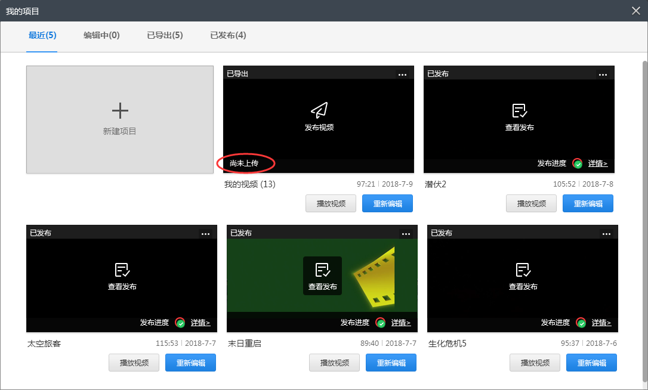648x390 pixels.
Task: Switch to 已发布(4) tab
Action: click(x=228, y=35)
